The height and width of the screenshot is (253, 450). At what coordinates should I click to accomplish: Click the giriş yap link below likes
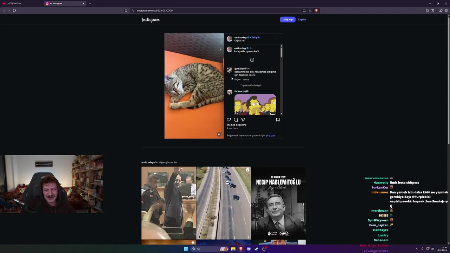coord(270,136)
